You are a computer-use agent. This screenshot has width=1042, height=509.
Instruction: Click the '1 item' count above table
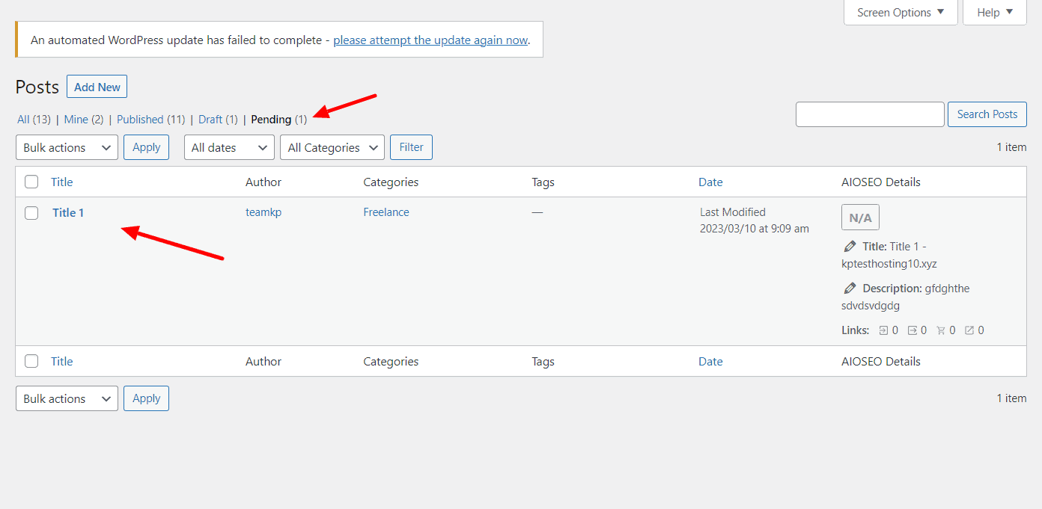click(1011, 147)
